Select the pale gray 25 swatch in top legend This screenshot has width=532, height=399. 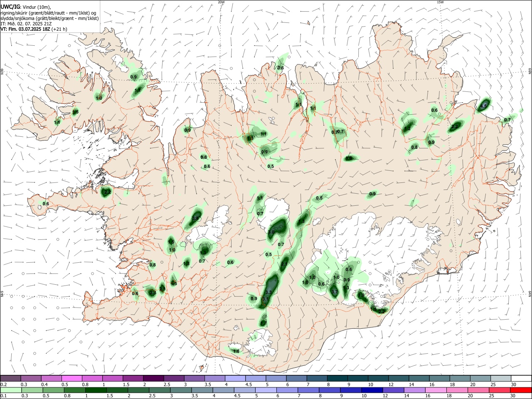[501, 378]
